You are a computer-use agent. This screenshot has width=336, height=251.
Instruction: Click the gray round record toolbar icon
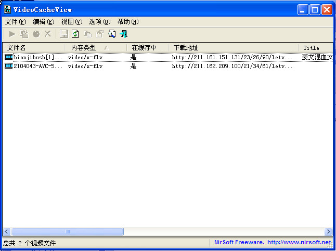36,34
